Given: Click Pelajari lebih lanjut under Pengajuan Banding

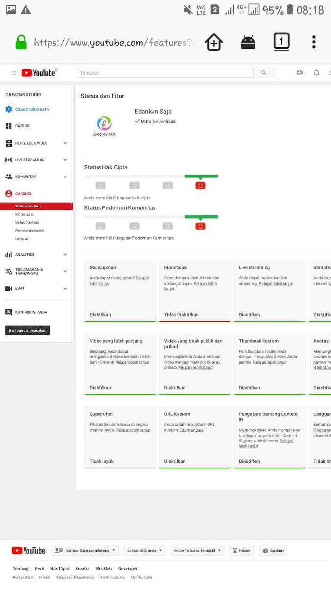Looking at the screenshot, I should coord(266,443).
